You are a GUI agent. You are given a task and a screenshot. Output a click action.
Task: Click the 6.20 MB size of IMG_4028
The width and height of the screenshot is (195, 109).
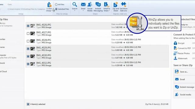[119, 42]
